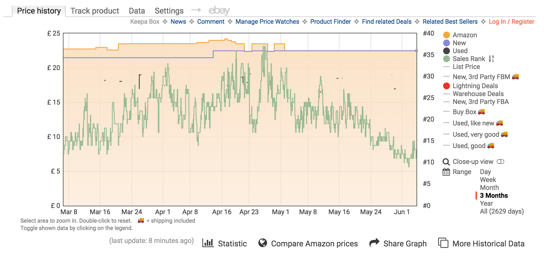This screenshot has height=256, width=544.
Task: Open the Product Finder link
Action: click(331, 22)
